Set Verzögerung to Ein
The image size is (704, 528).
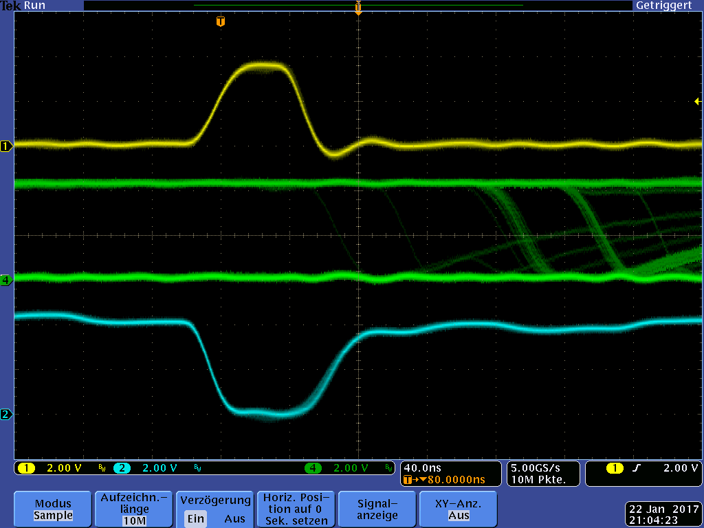196,518
